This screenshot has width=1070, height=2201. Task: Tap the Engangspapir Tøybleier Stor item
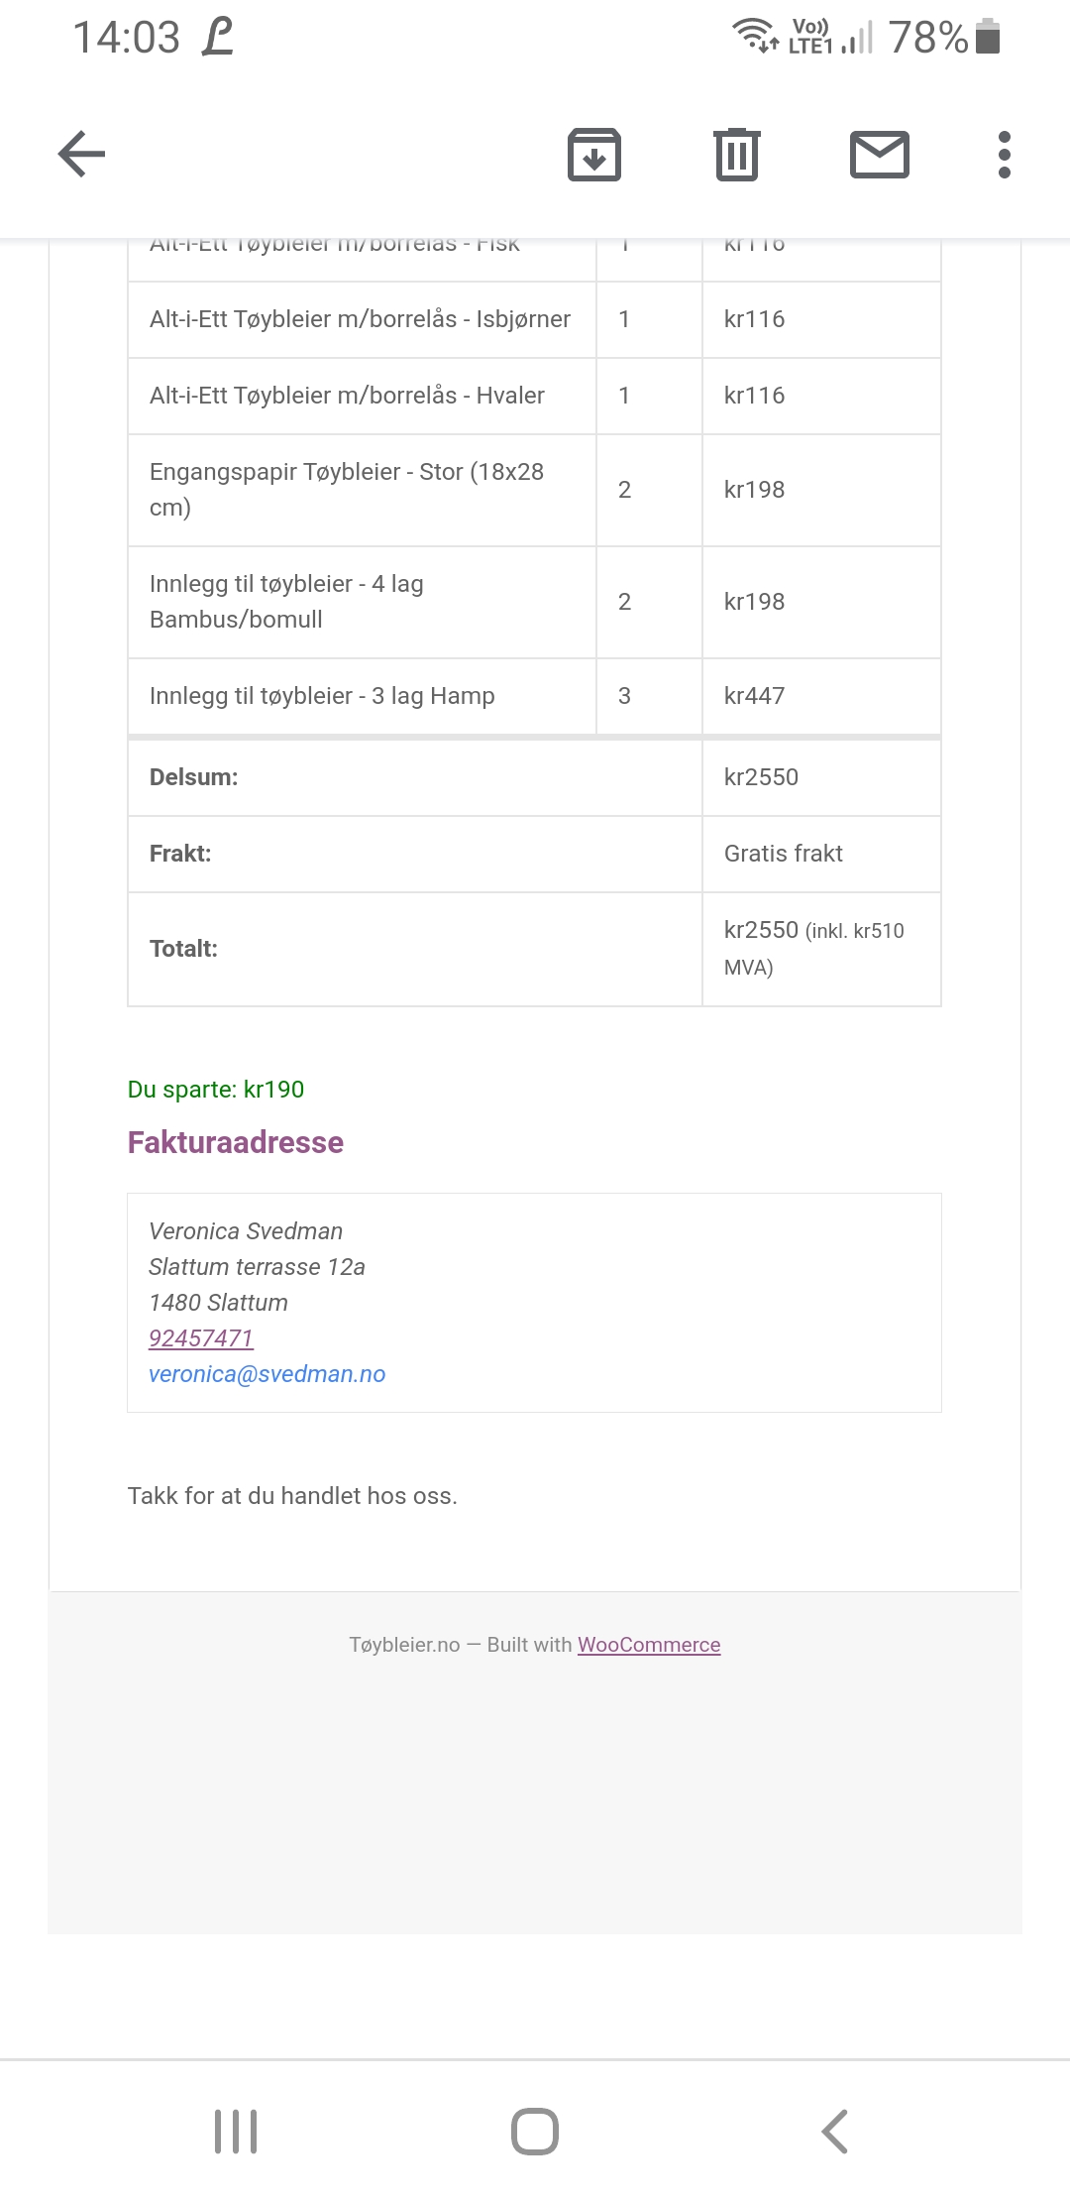pyautogui.click(x=362, y=490)
